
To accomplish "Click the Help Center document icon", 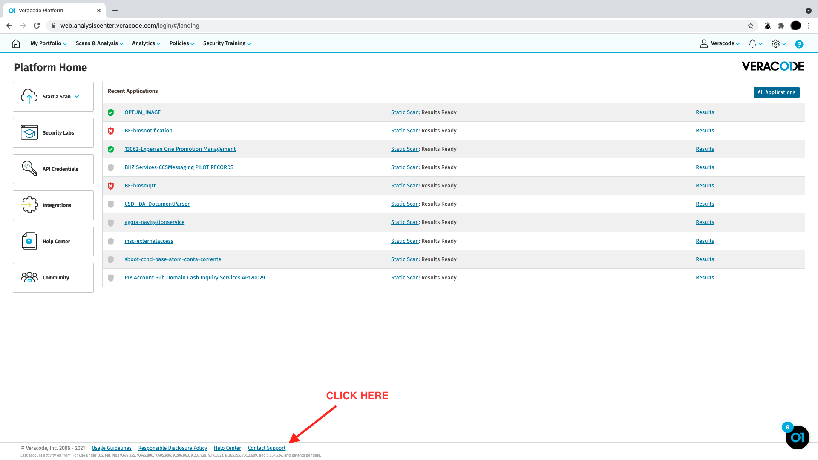I will pos(29,241).
